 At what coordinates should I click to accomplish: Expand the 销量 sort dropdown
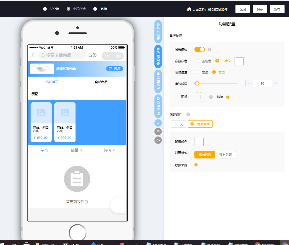click(x=77, y=150)
